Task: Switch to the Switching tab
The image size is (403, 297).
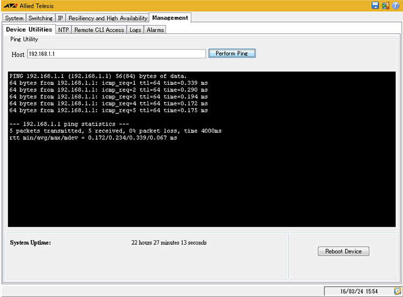Action: [41, 18]
